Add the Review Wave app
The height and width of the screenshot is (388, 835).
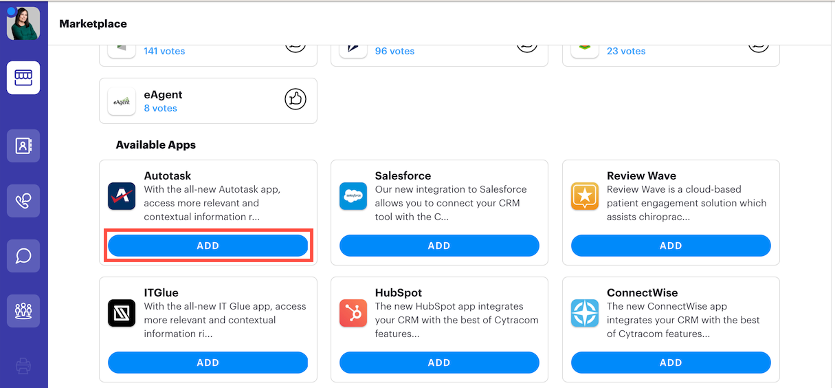[x=671, y=246]
